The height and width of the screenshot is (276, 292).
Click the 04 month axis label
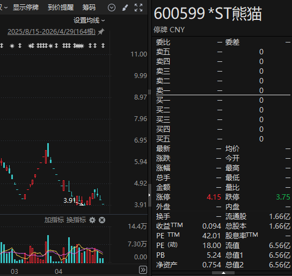[59, 272]
